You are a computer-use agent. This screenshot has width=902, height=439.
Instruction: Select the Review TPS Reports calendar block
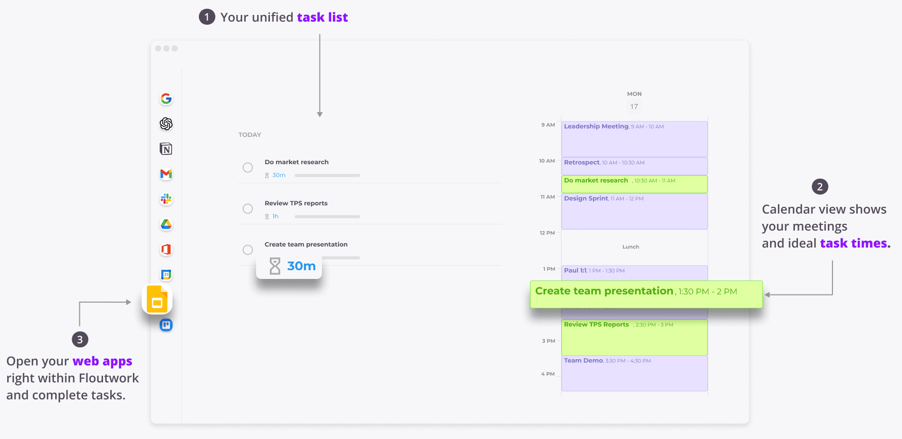[634, 338]
